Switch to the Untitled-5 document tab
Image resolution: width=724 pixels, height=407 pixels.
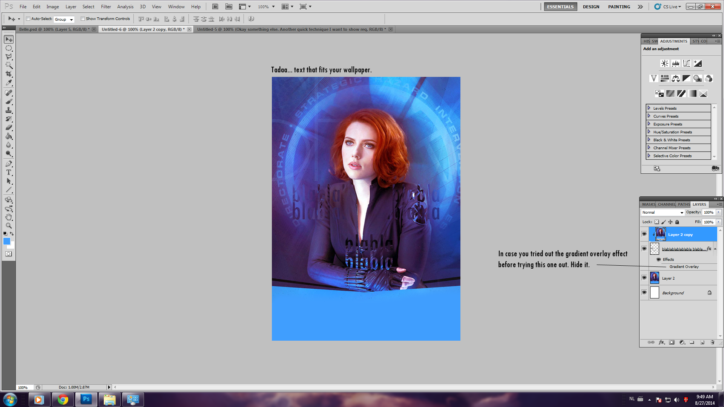tap(291, 29)
